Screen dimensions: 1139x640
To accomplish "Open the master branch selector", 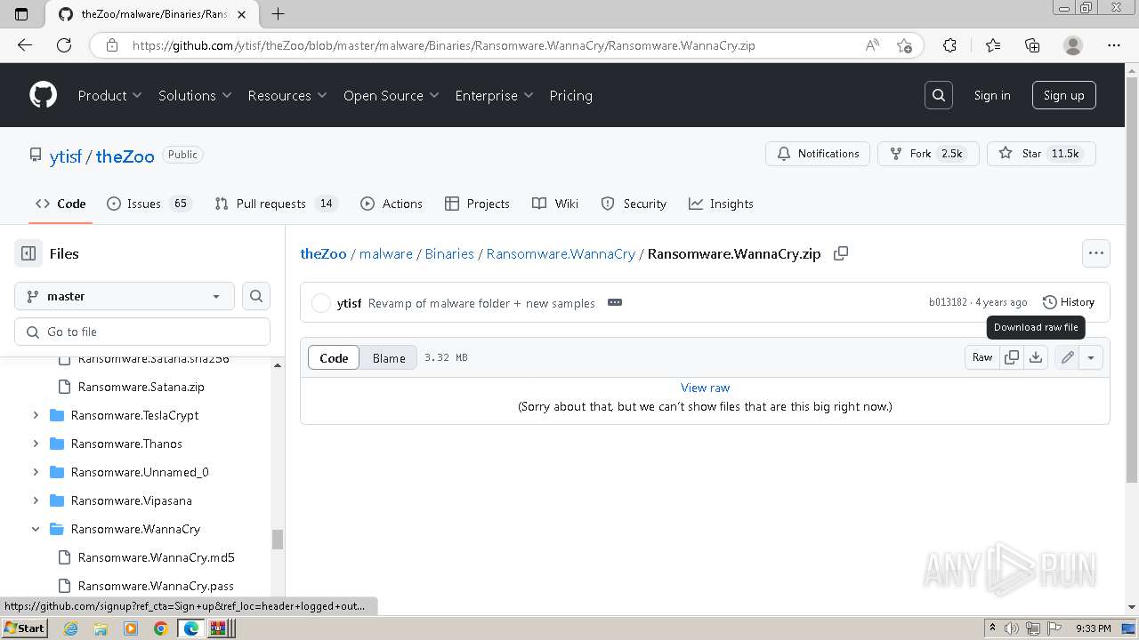I will 125,296.
